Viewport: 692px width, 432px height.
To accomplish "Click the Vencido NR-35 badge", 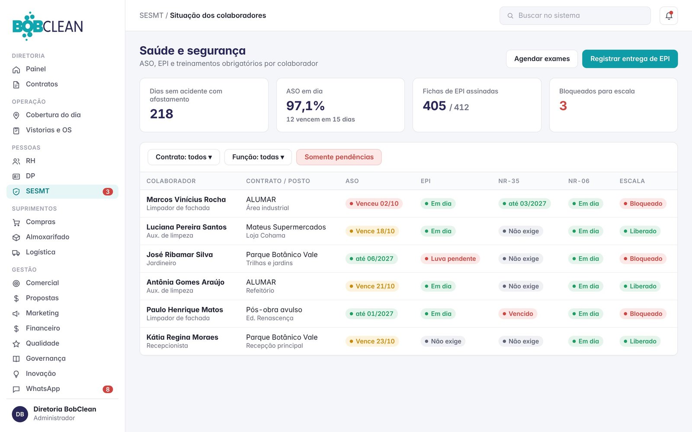I will tap(518, 314).
